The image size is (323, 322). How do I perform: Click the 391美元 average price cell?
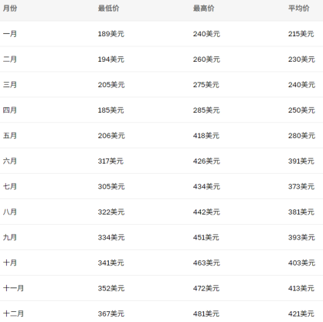(x=301, y=161)
